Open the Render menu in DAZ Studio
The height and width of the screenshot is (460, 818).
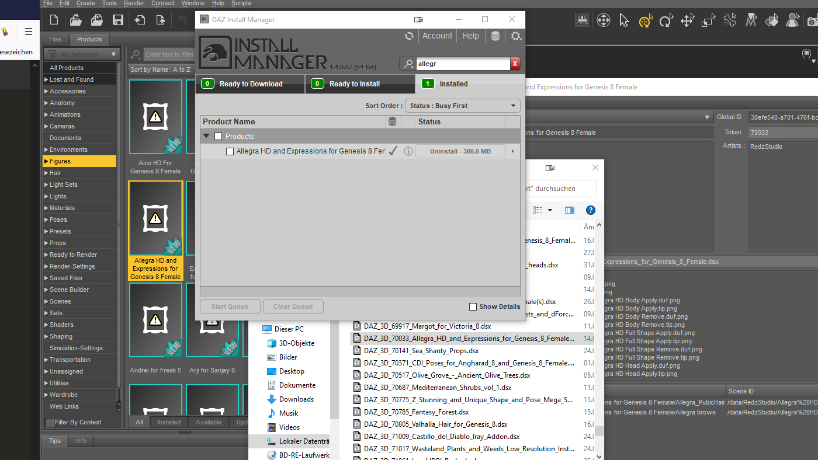(134, 3)
